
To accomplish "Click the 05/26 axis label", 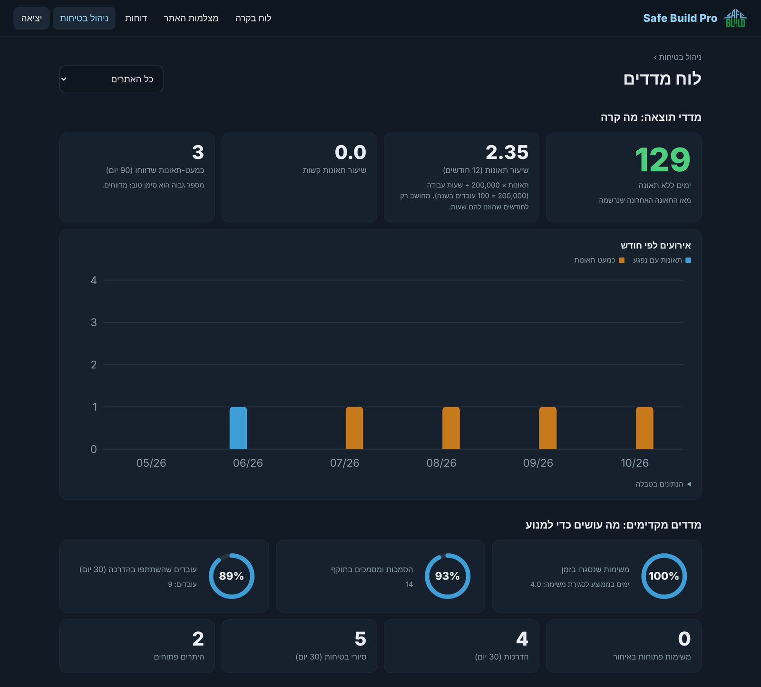I will (x=151, y=463).
